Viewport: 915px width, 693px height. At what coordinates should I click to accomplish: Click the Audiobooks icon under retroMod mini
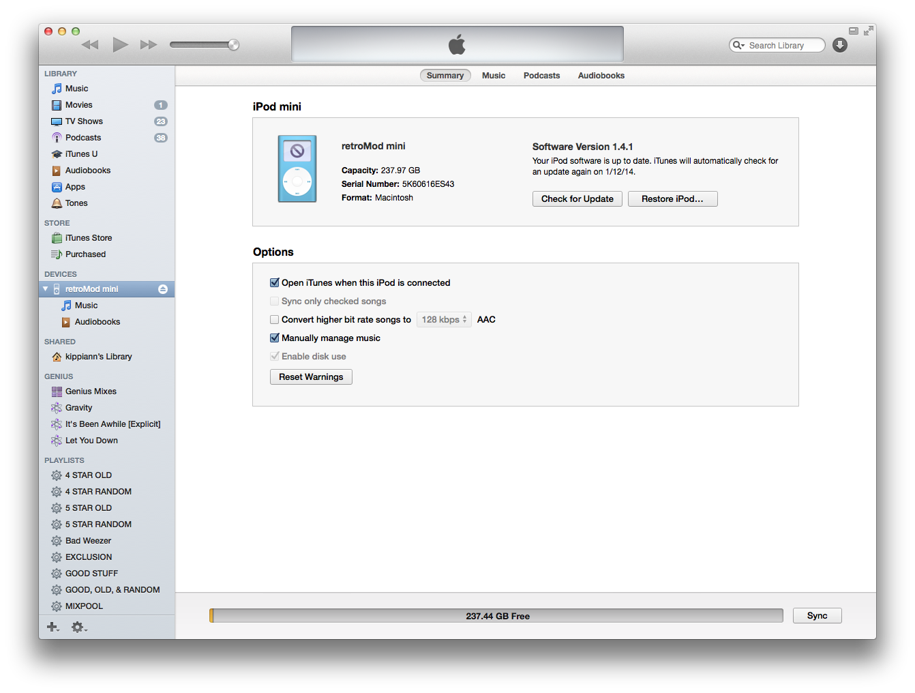pos(66,322)
